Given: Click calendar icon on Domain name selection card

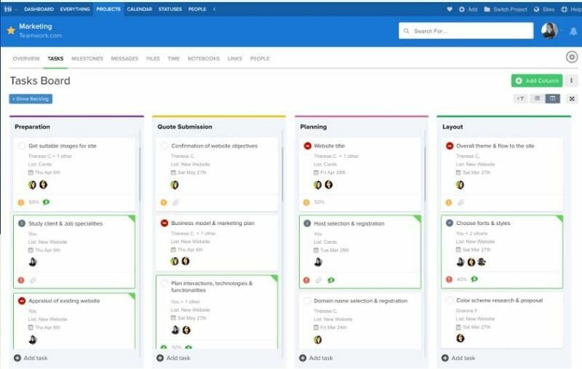Looking at the screenshot, I should [x=316, y=328].
